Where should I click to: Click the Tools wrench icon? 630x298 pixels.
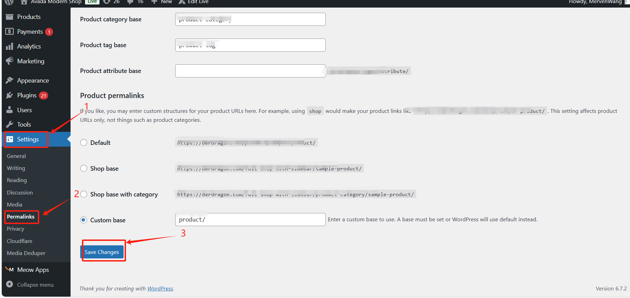pos(10,125)
